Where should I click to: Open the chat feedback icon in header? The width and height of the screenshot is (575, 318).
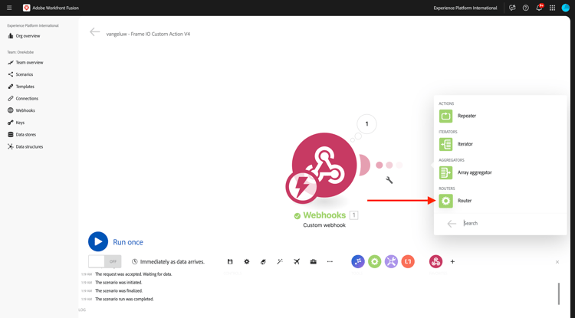[x=512, y=8]
